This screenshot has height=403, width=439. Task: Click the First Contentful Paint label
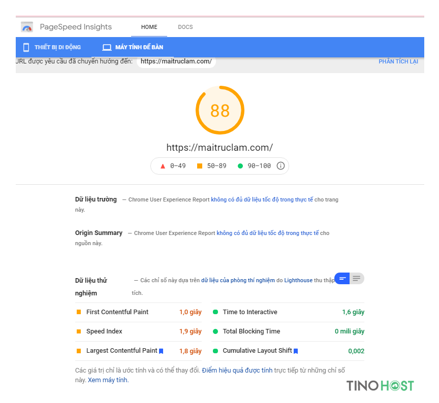point(117,312)
